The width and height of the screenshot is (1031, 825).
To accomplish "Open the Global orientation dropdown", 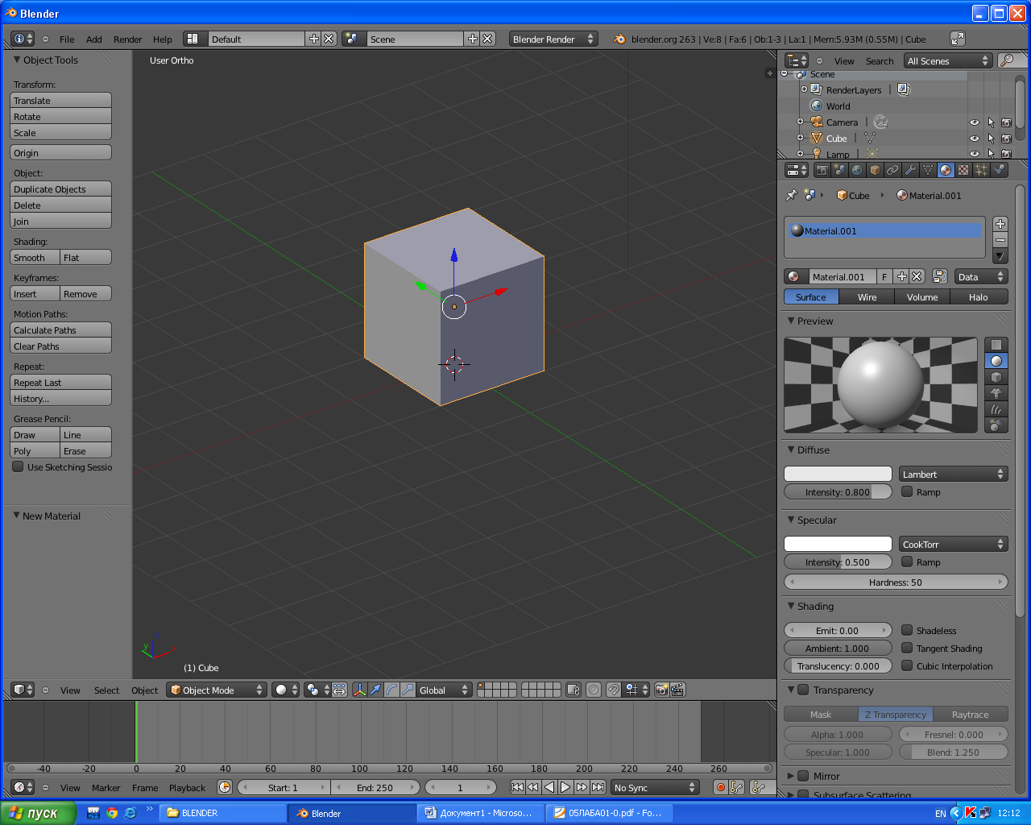I will pos(444,690).
